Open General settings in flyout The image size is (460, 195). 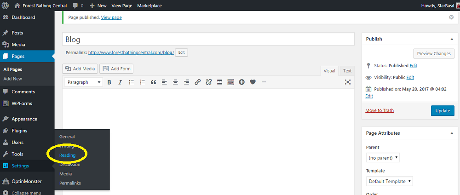coord(67,137)
